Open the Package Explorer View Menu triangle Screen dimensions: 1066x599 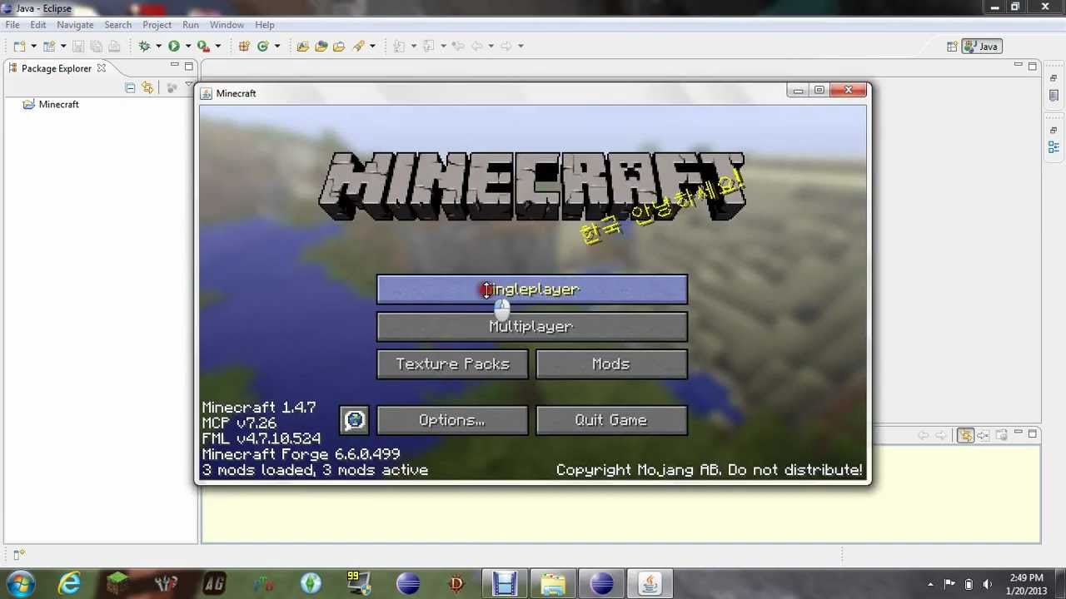point(189,84)
